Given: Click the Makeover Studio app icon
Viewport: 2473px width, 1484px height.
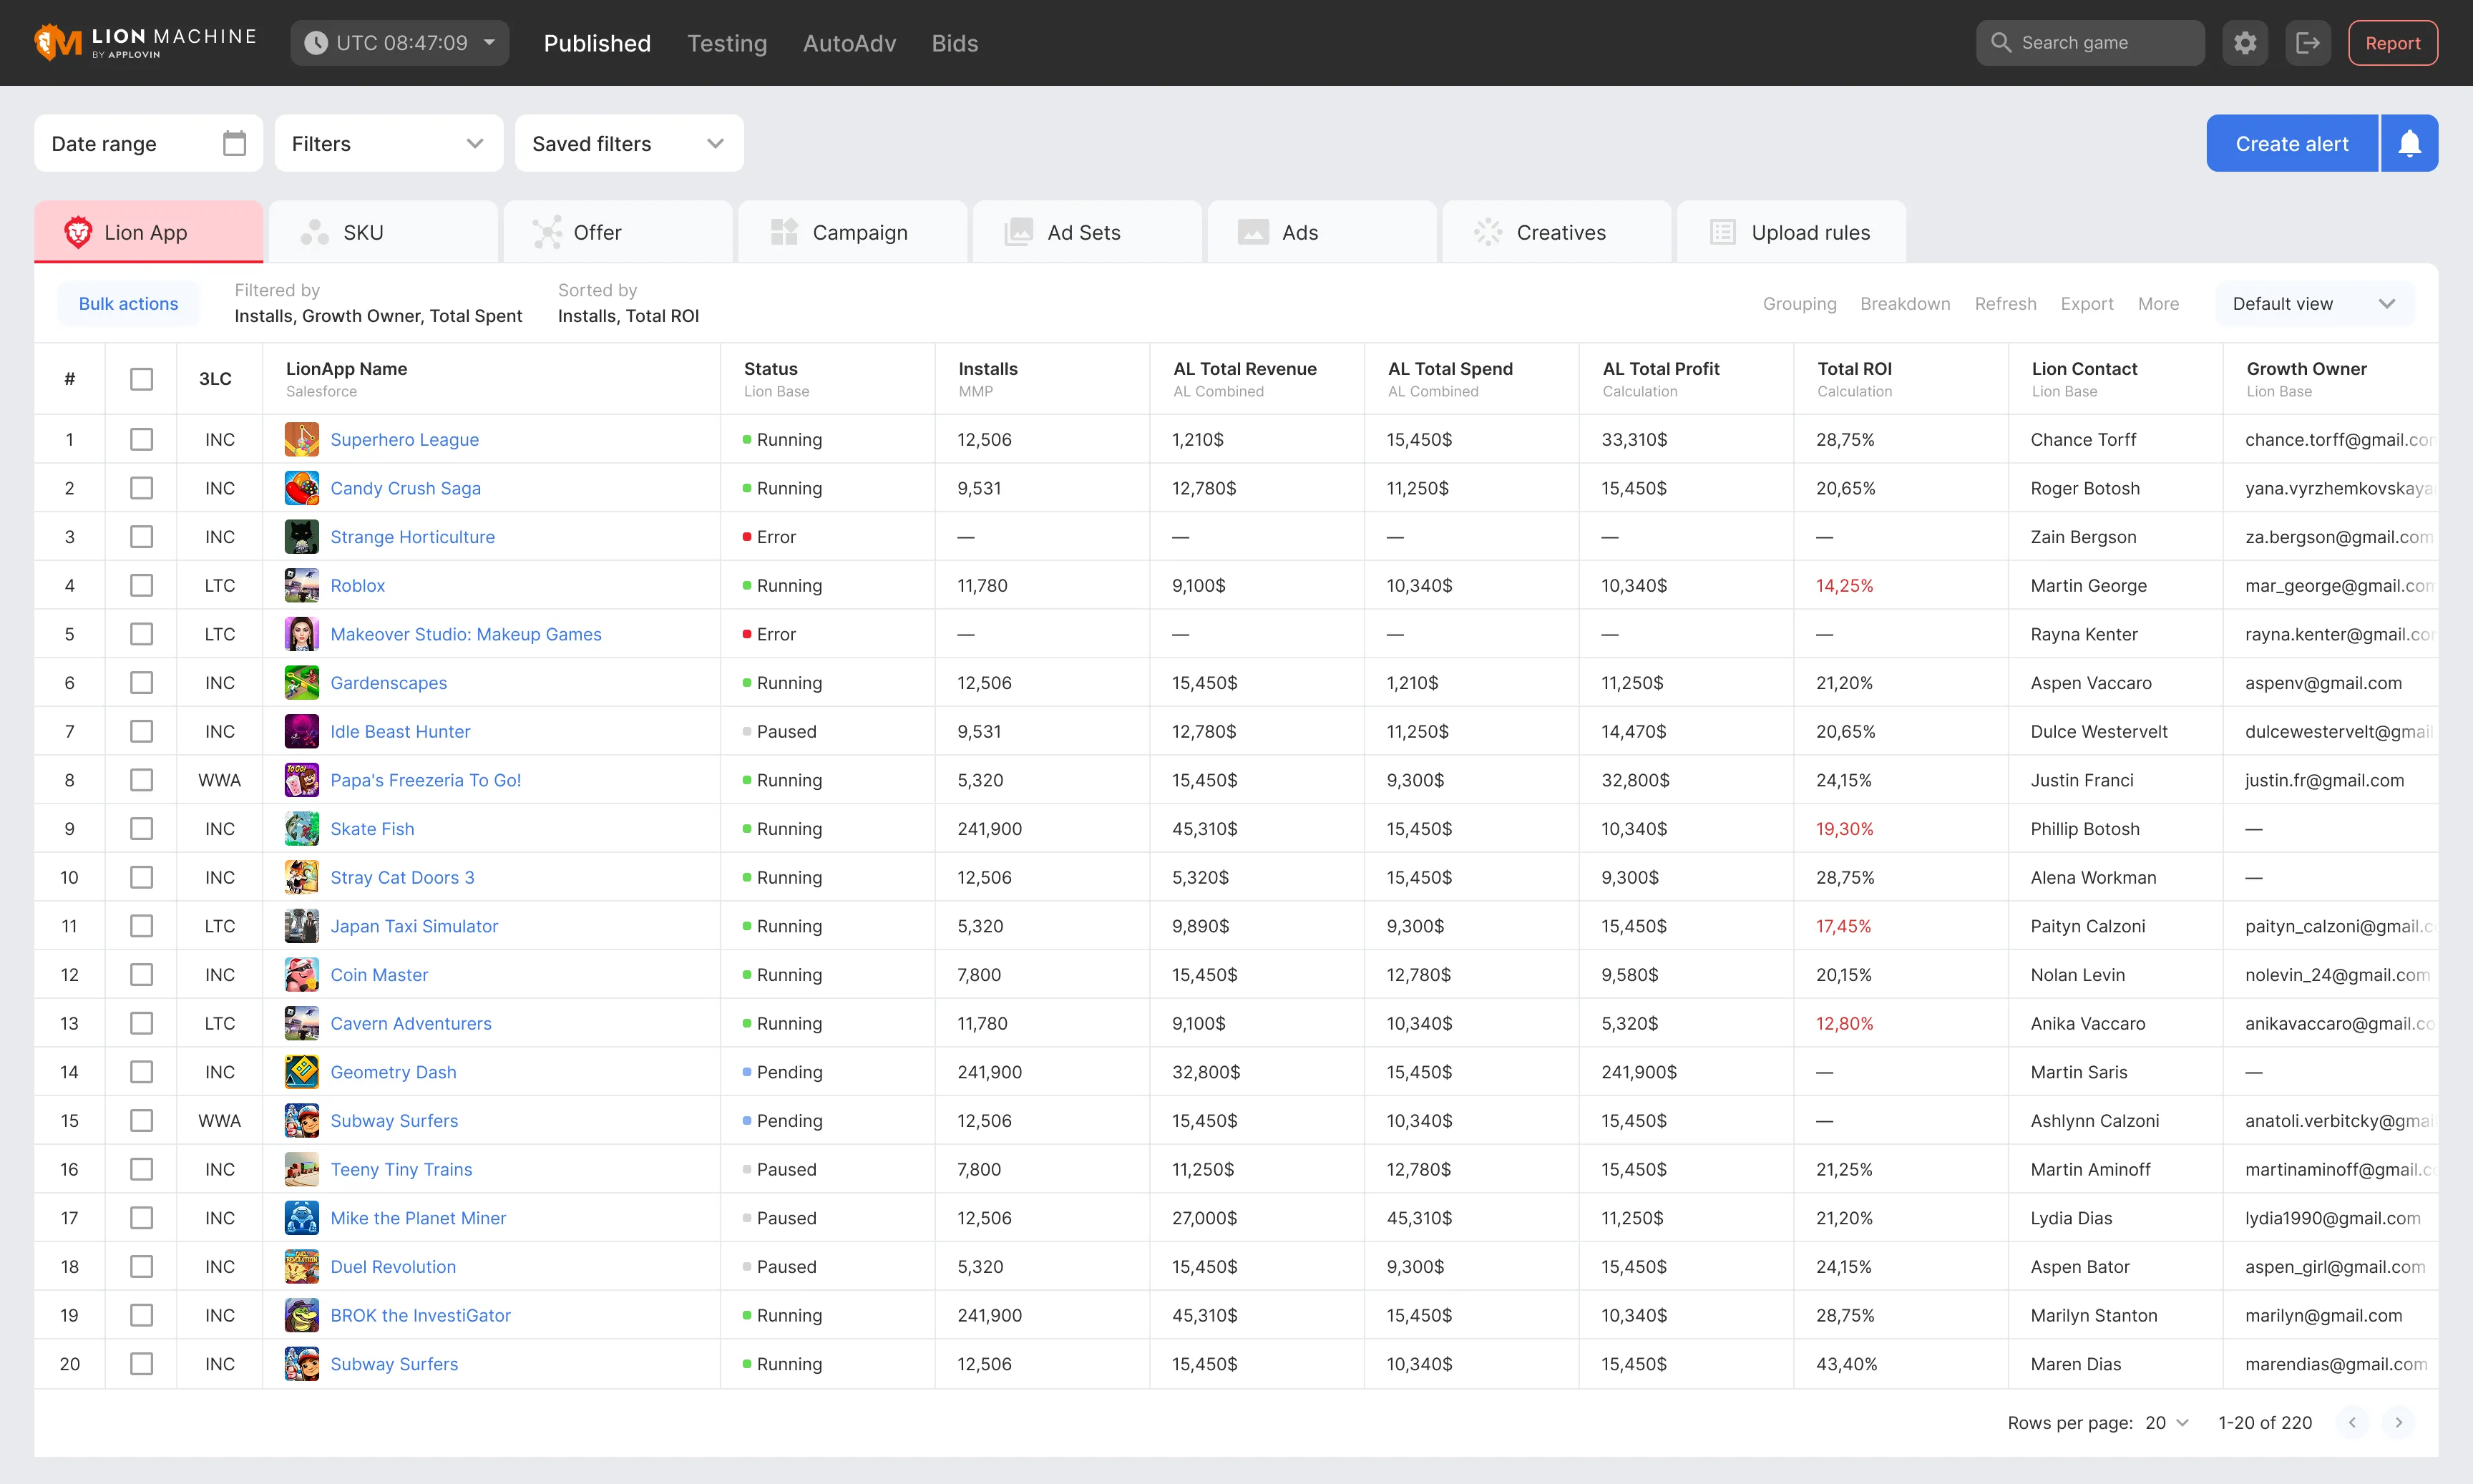Looking at the screenshot, I should 301,634.
